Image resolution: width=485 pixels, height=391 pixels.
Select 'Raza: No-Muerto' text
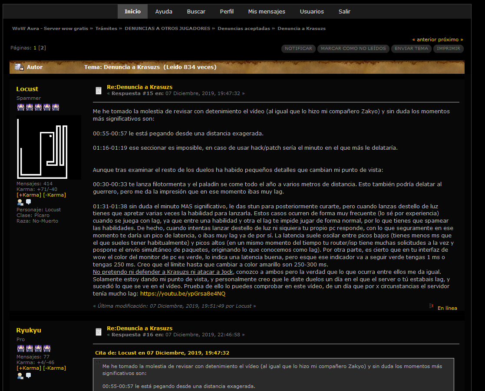coord(37,221)
